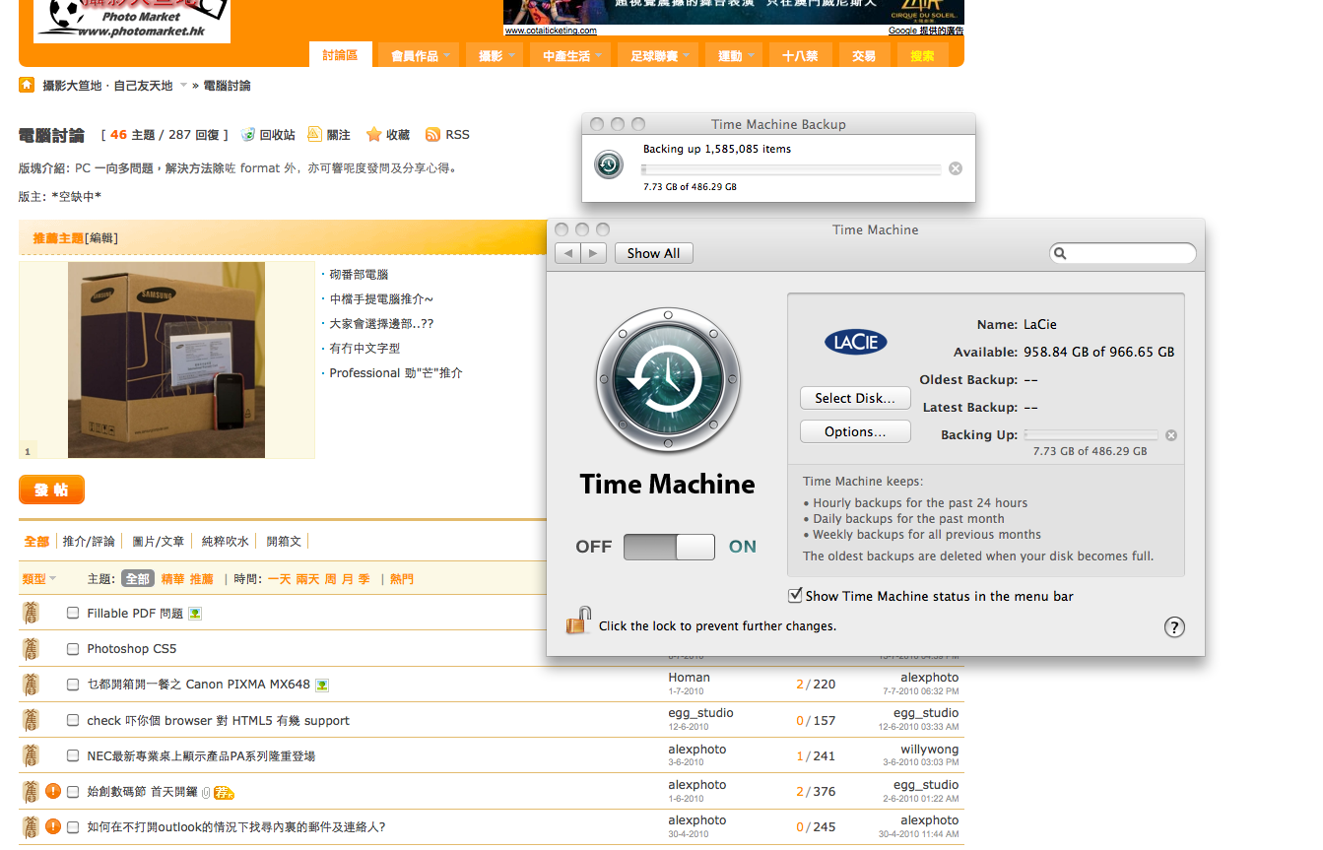Image resolution: width=1323 pixels, height=850 pixels.
Task: Click the magnifier in Time Machine search field
Action: pyautogui.click(x=1061, y=253)
